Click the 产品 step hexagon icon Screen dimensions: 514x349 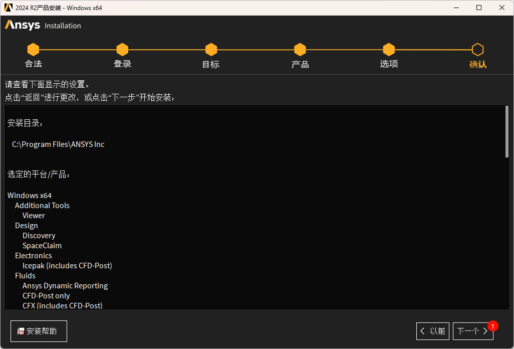(x=300, y=50)
